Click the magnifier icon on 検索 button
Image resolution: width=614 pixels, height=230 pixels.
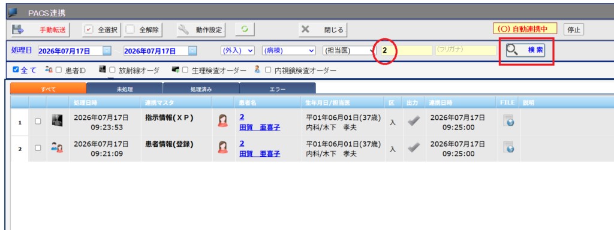click(513, 50)
